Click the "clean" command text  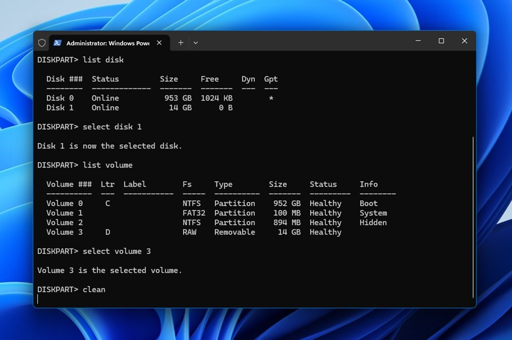coord(94,290)
